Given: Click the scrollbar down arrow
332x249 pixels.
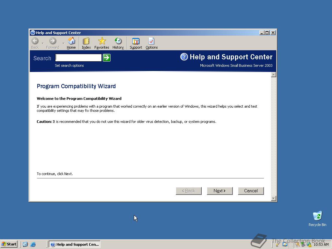Looking at the screenshot, I should tap(273, 198).
